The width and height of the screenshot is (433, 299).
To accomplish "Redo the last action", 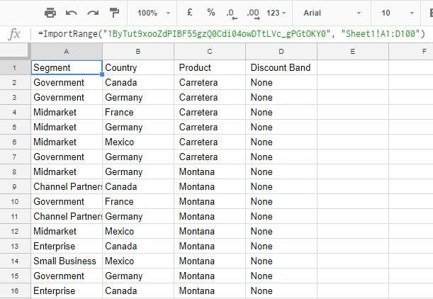I will pyautogui.click(x=92, y=13).
